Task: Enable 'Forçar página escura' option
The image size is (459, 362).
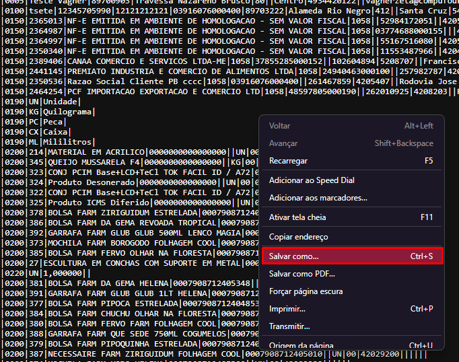Action: [306, 291]
